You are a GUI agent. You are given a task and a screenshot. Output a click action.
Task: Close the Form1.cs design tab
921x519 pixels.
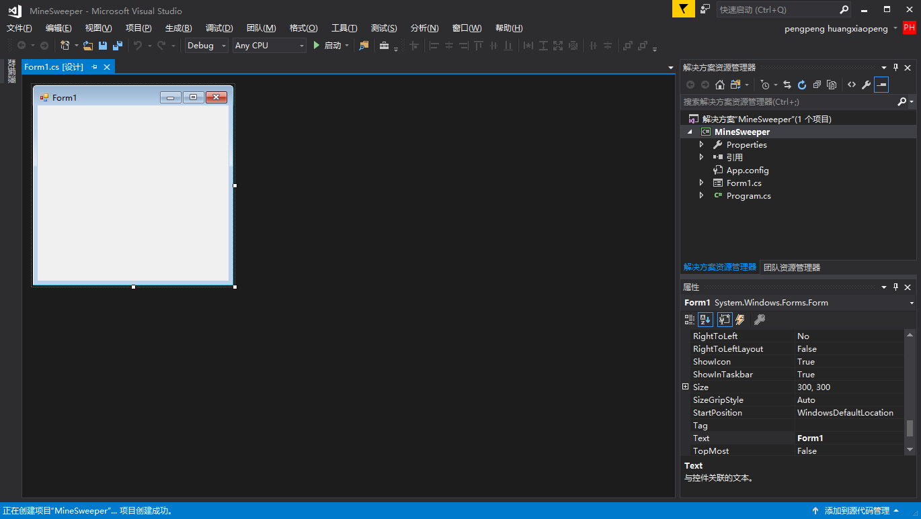point(107,67)
